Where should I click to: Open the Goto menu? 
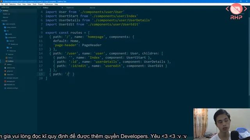click(x=29, y=4)
